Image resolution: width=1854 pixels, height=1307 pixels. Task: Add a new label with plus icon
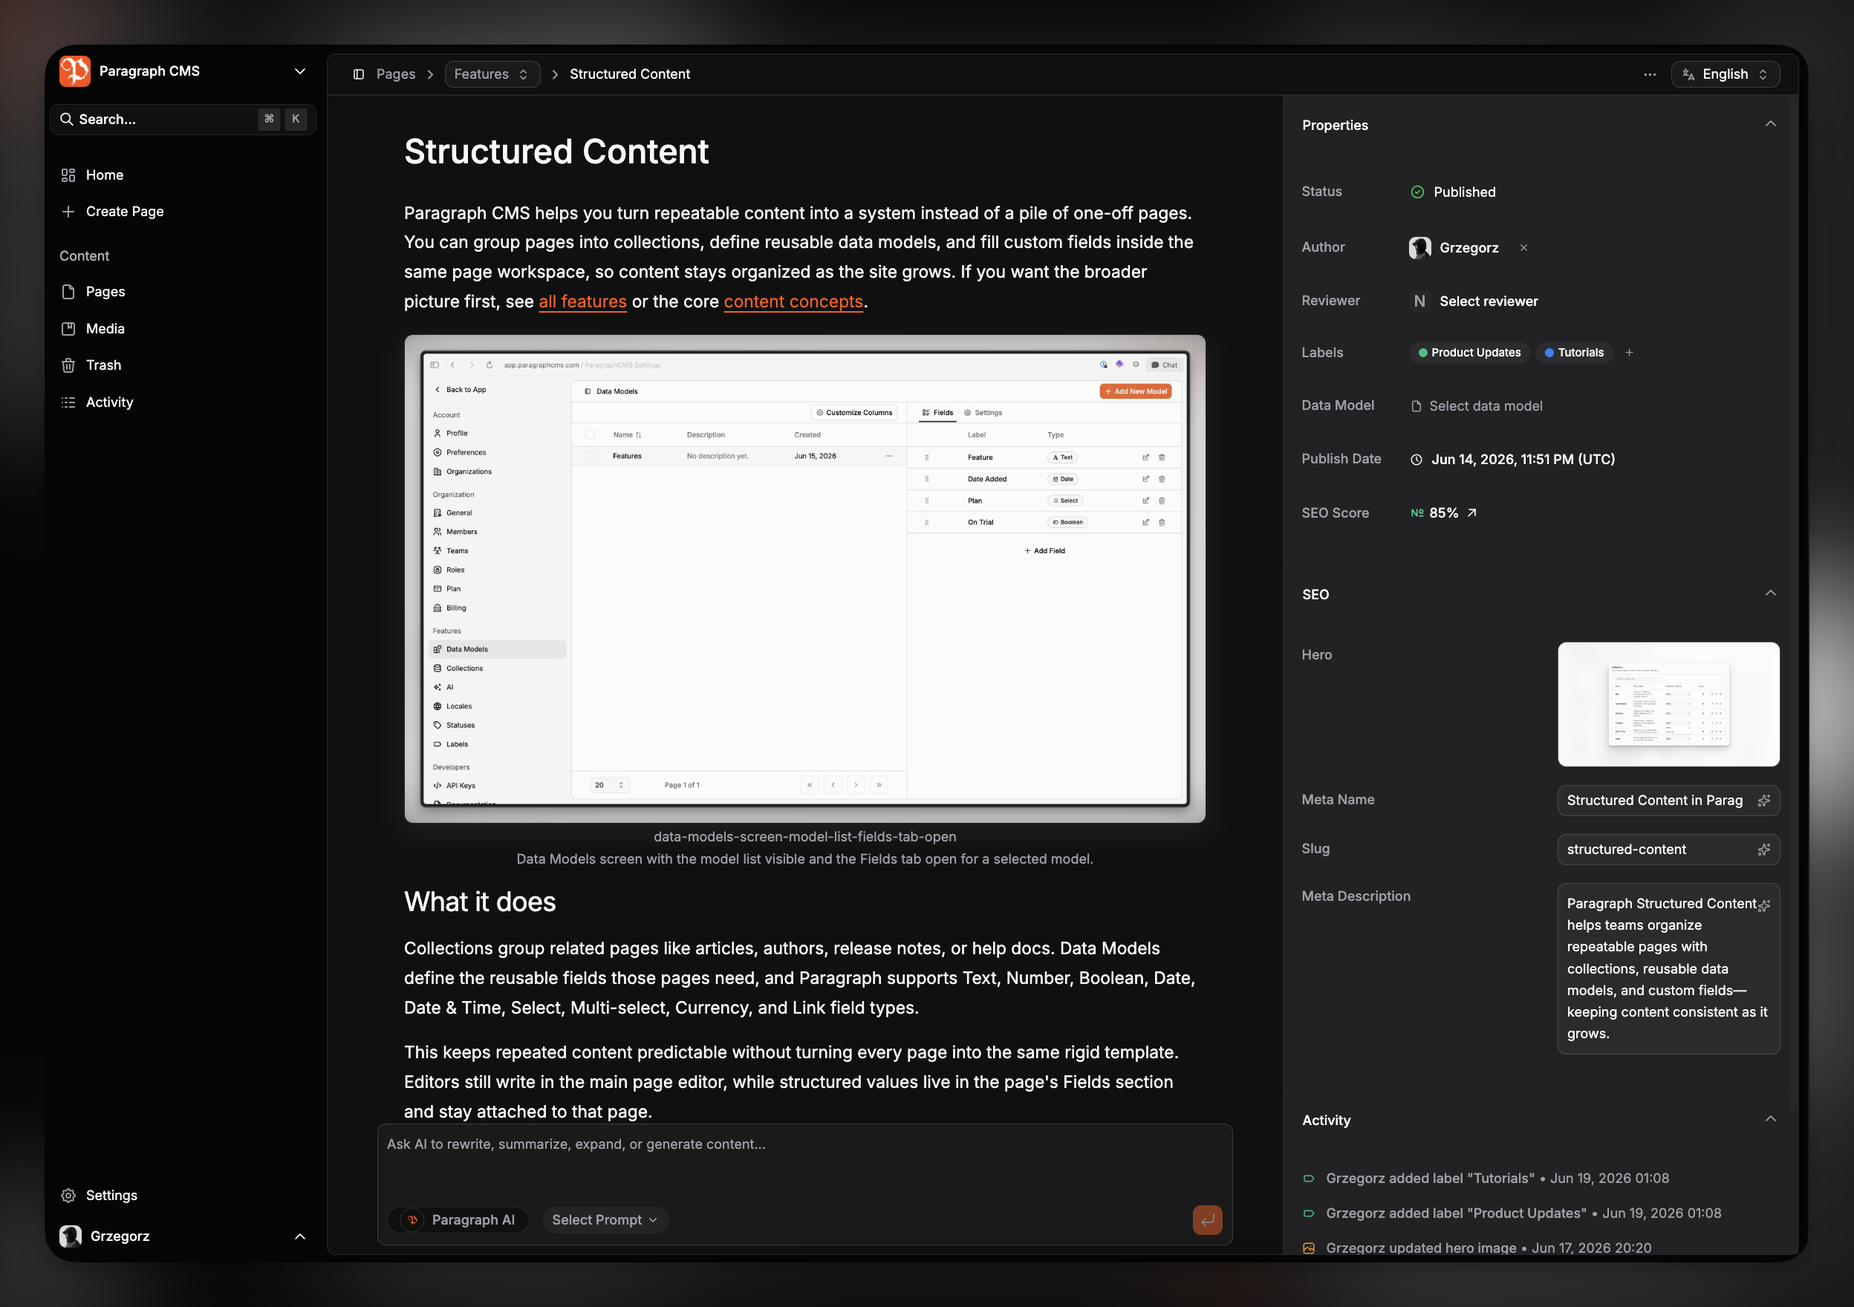point(1629,353)
